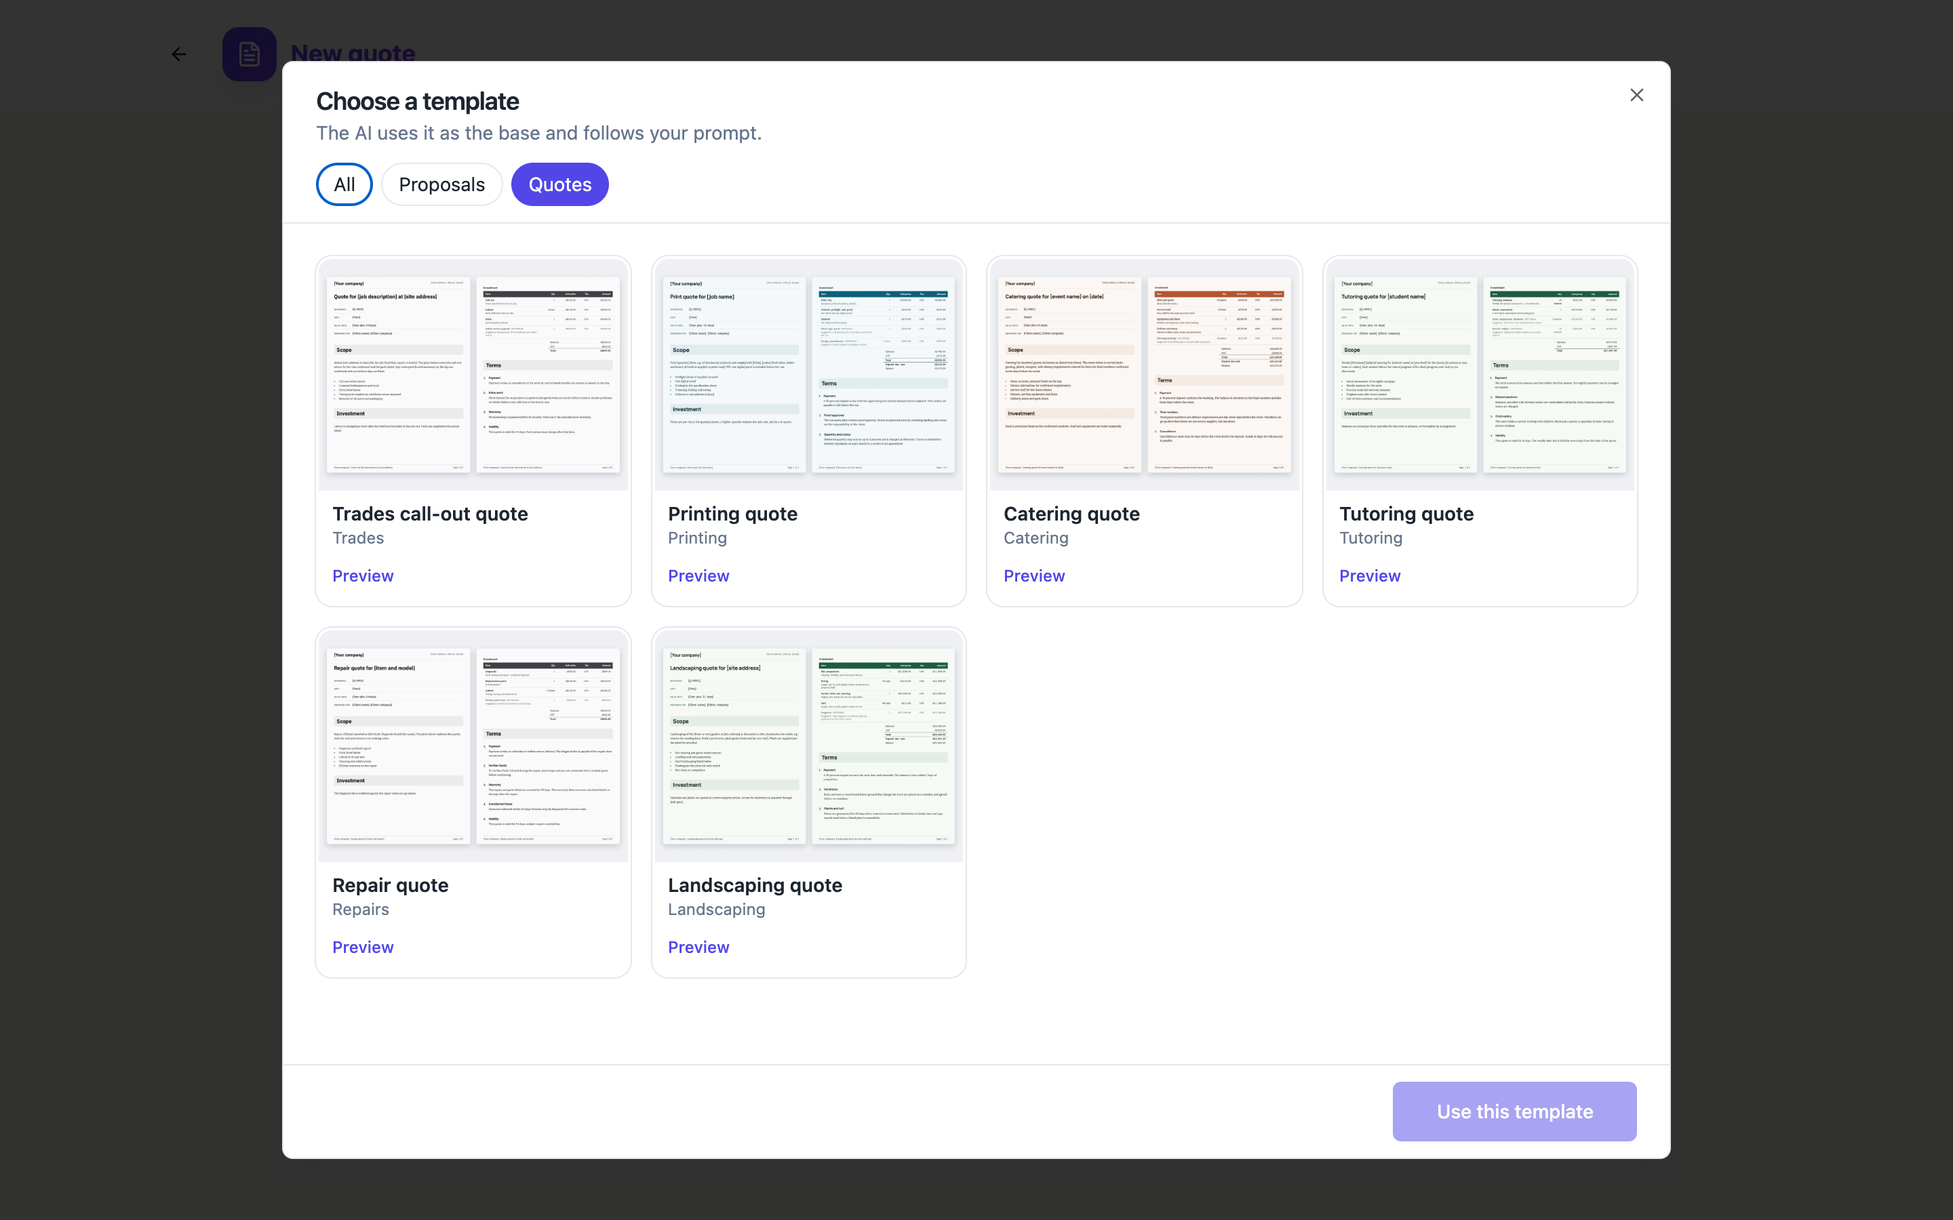Preview the Printing quote template
Screen dimensions: 1953x1220
[699, 575]
